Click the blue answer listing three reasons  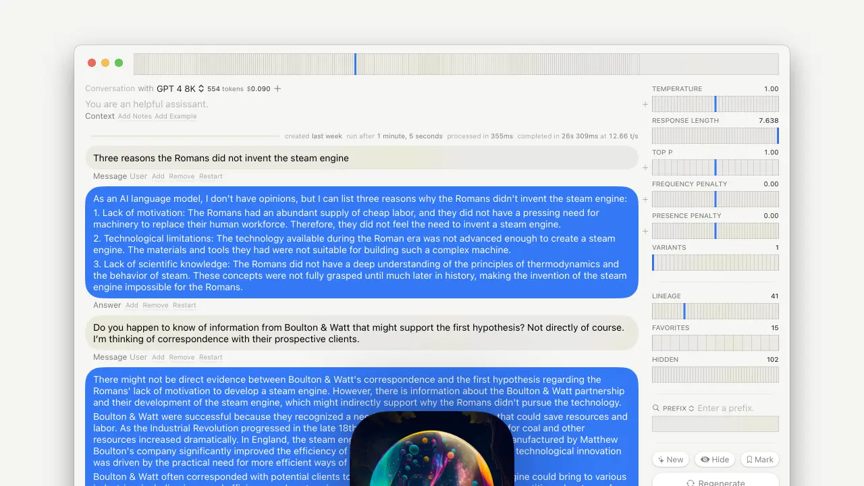click(362, 242)
